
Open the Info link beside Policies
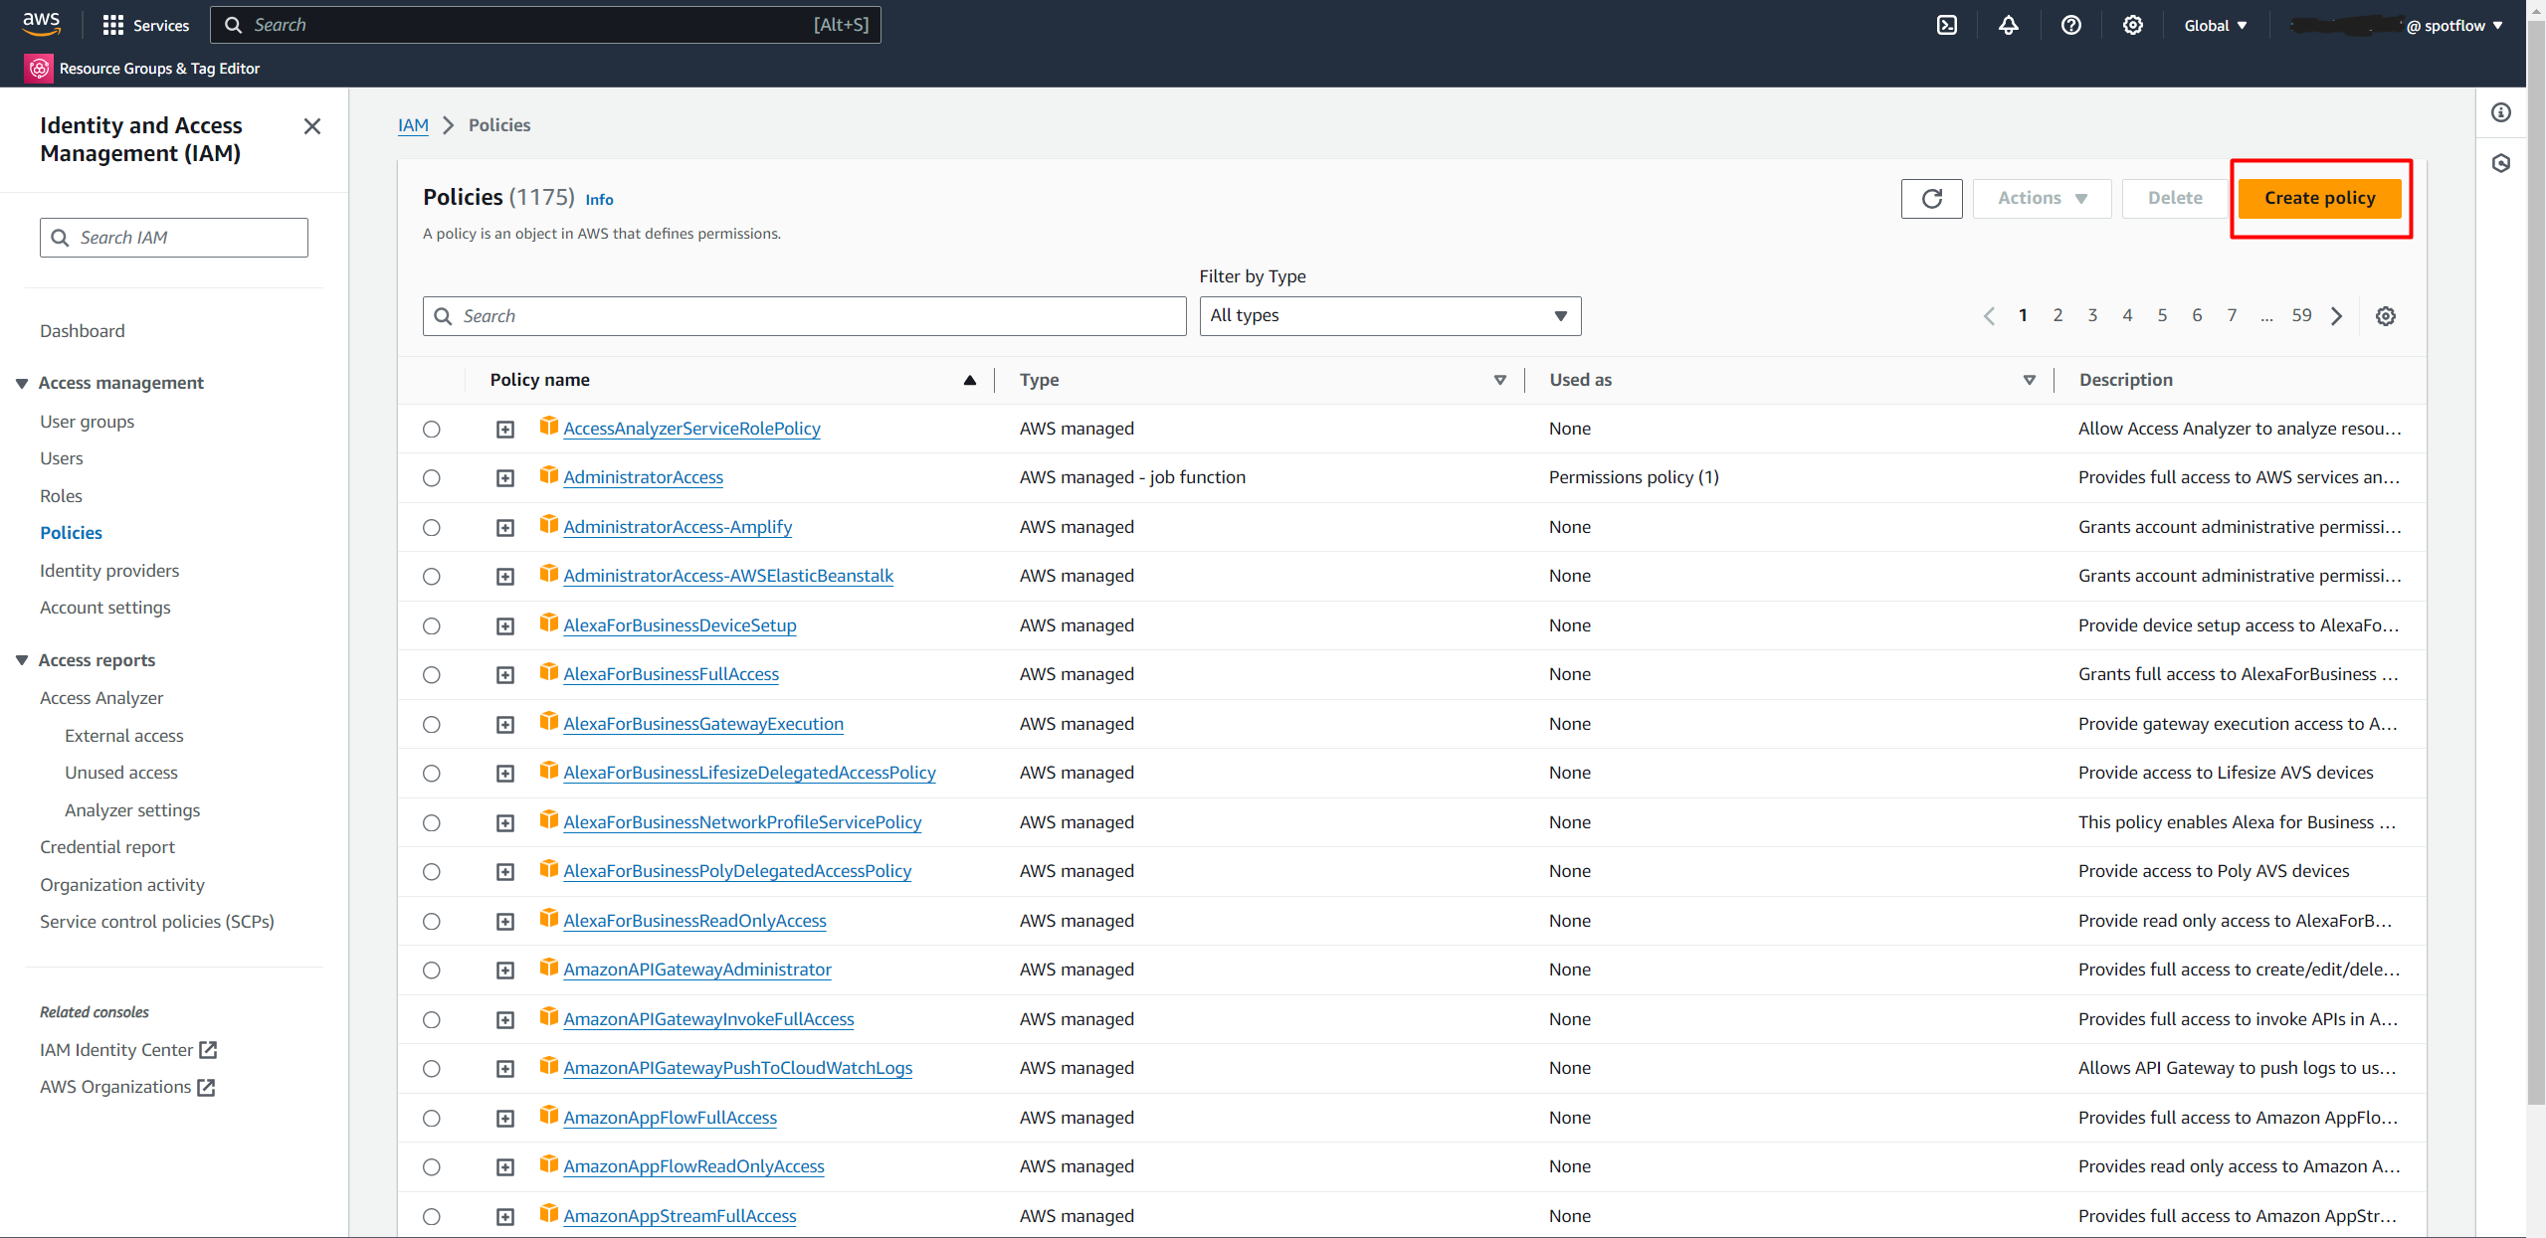point(599,199)
